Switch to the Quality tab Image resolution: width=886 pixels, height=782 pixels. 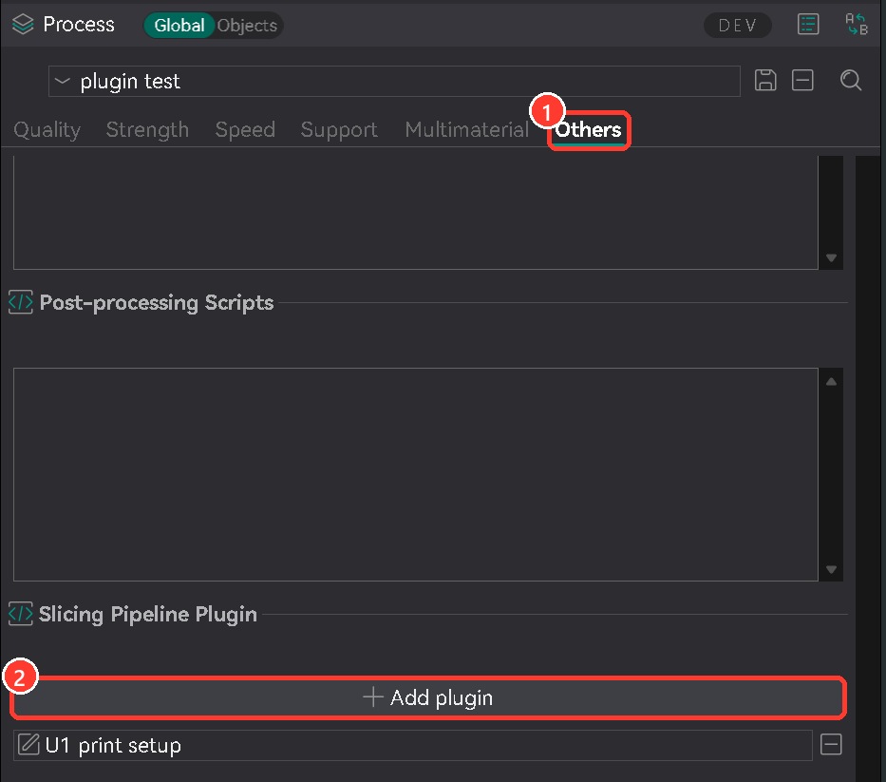pos(47,130)
